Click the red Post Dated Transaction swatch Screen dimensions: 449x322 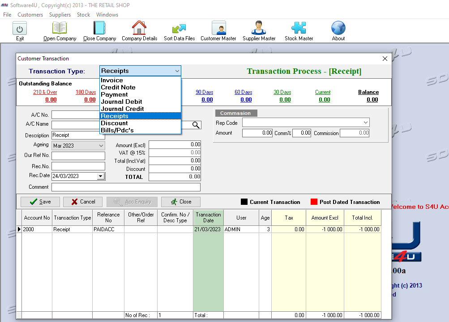pyautogui.click(x=314, y=202)
